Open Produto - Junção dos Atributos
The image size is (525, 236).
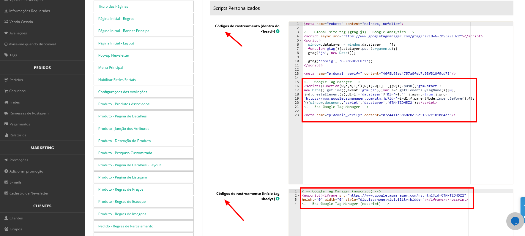click(x=144, y=128)
